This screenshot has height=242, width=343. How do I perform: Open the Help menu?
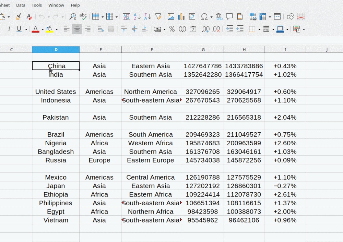tap(75, 5)
